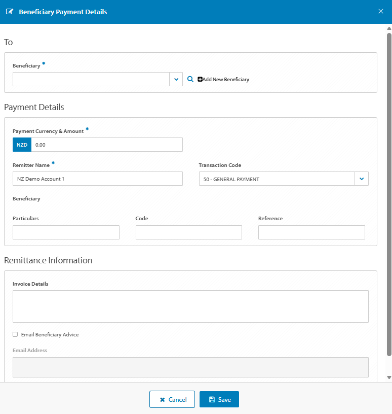Expand the Transaction Code dropdown arrow
The width and height of the screenshot is (392, 414).
coord(362,179)
